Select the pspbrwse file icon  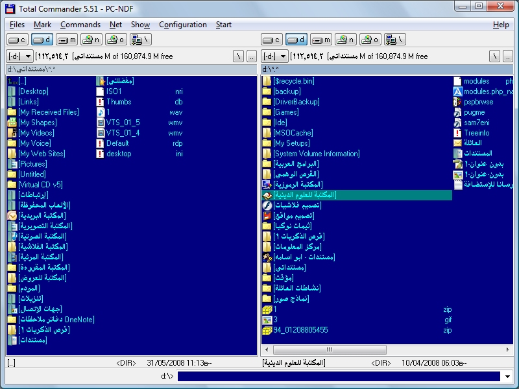tap(457, 102)
